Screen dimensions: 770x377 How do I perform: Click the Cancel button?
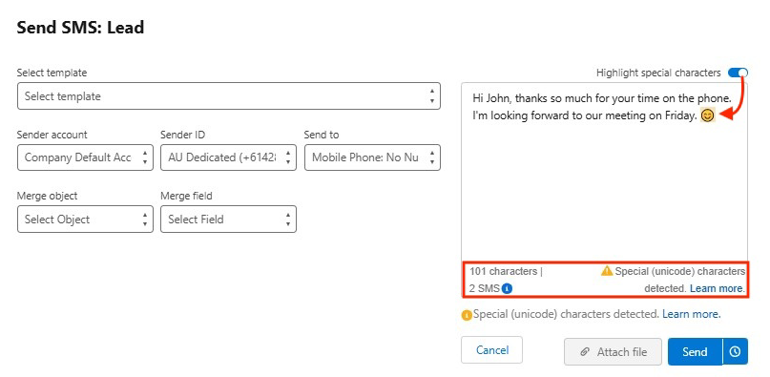pos(491,350)
